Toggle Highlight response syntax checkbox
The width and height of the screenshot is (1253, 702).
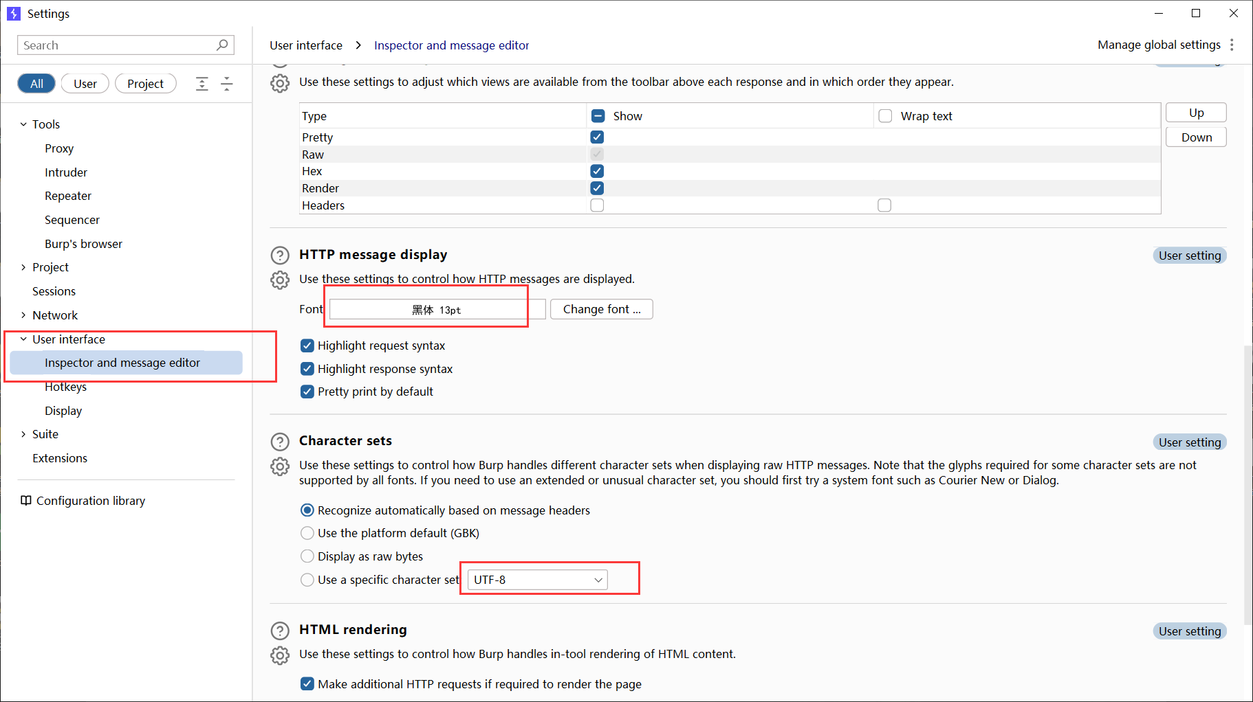click(x=307, y=369)
